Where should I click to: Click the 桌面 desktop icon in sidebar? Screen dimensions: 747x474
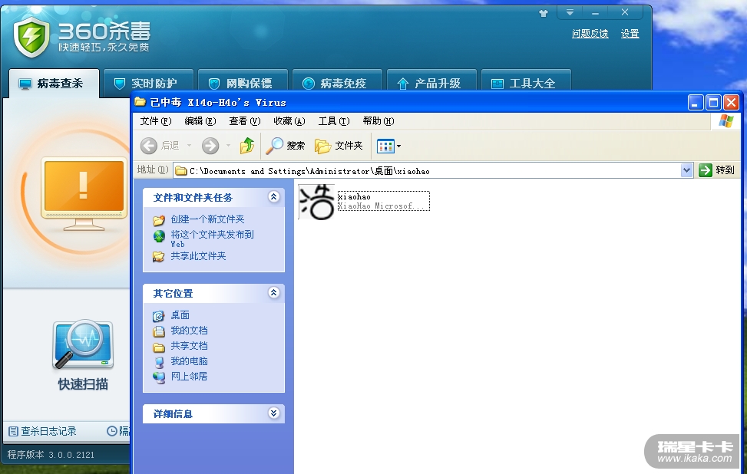(159, 316)
